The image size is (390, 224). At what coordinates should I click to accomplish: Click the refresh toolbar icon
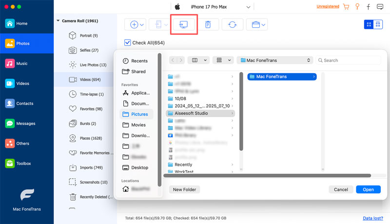(233, 24)
